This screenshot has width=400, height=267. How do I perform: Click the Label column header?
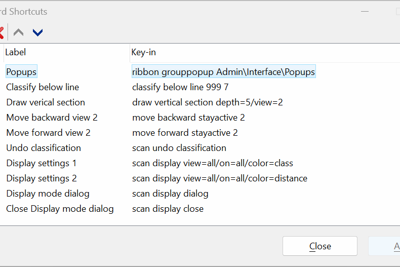[x=15, y=52]
